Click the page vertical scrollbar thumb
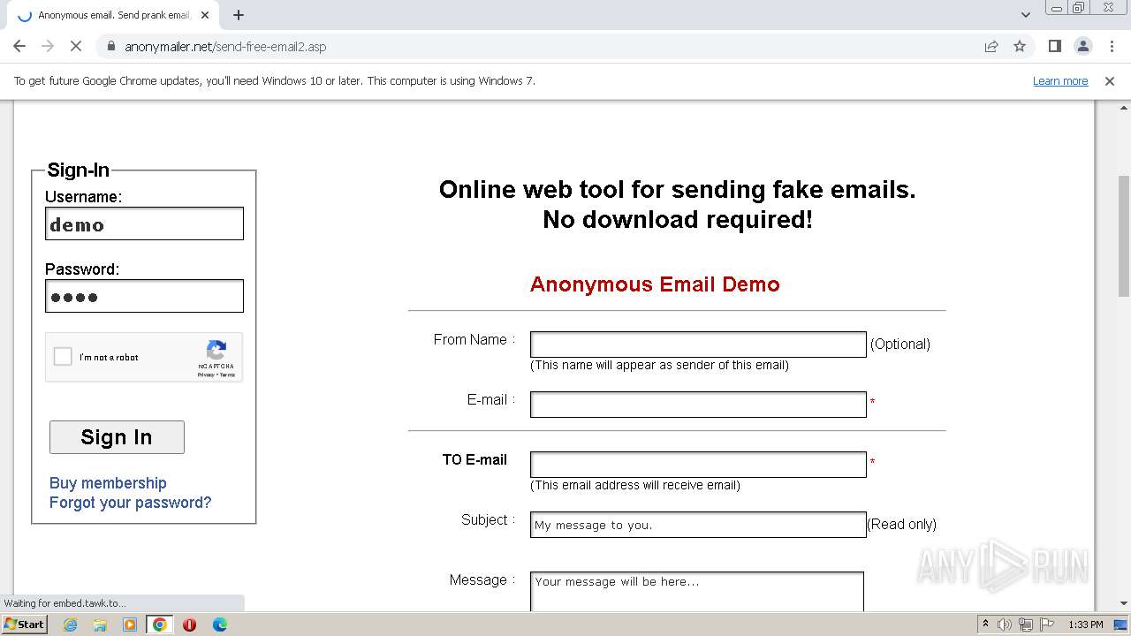This screenshot has height=636, width=1131. [1124, 236]
